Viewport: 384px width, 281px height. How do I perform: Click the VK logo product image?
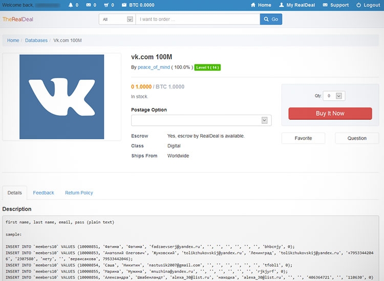[x=62, y=97]
